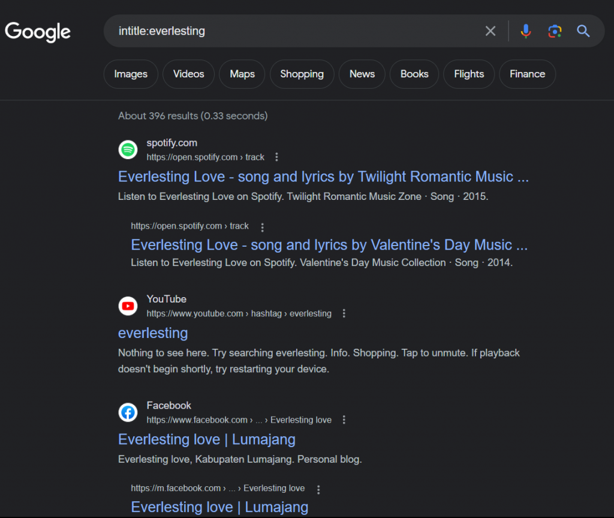Open first Everlesting love | Lumajang link
Image resolution: width=614 pixels, height=518 pixels.
pos(207,439)
